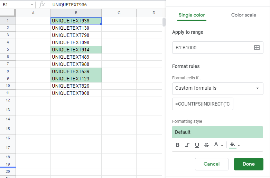The height and width of the screenshot is (178, 270).
Task: Toggle italic in formatting style
Action: [x=187, y=145]
